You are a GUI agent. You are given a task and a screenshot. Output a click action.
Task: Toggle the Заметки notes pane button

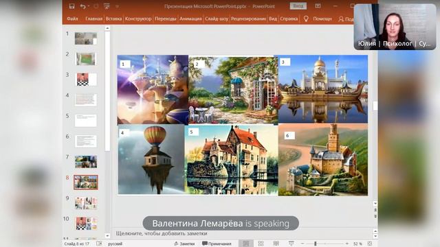(184, 244)
